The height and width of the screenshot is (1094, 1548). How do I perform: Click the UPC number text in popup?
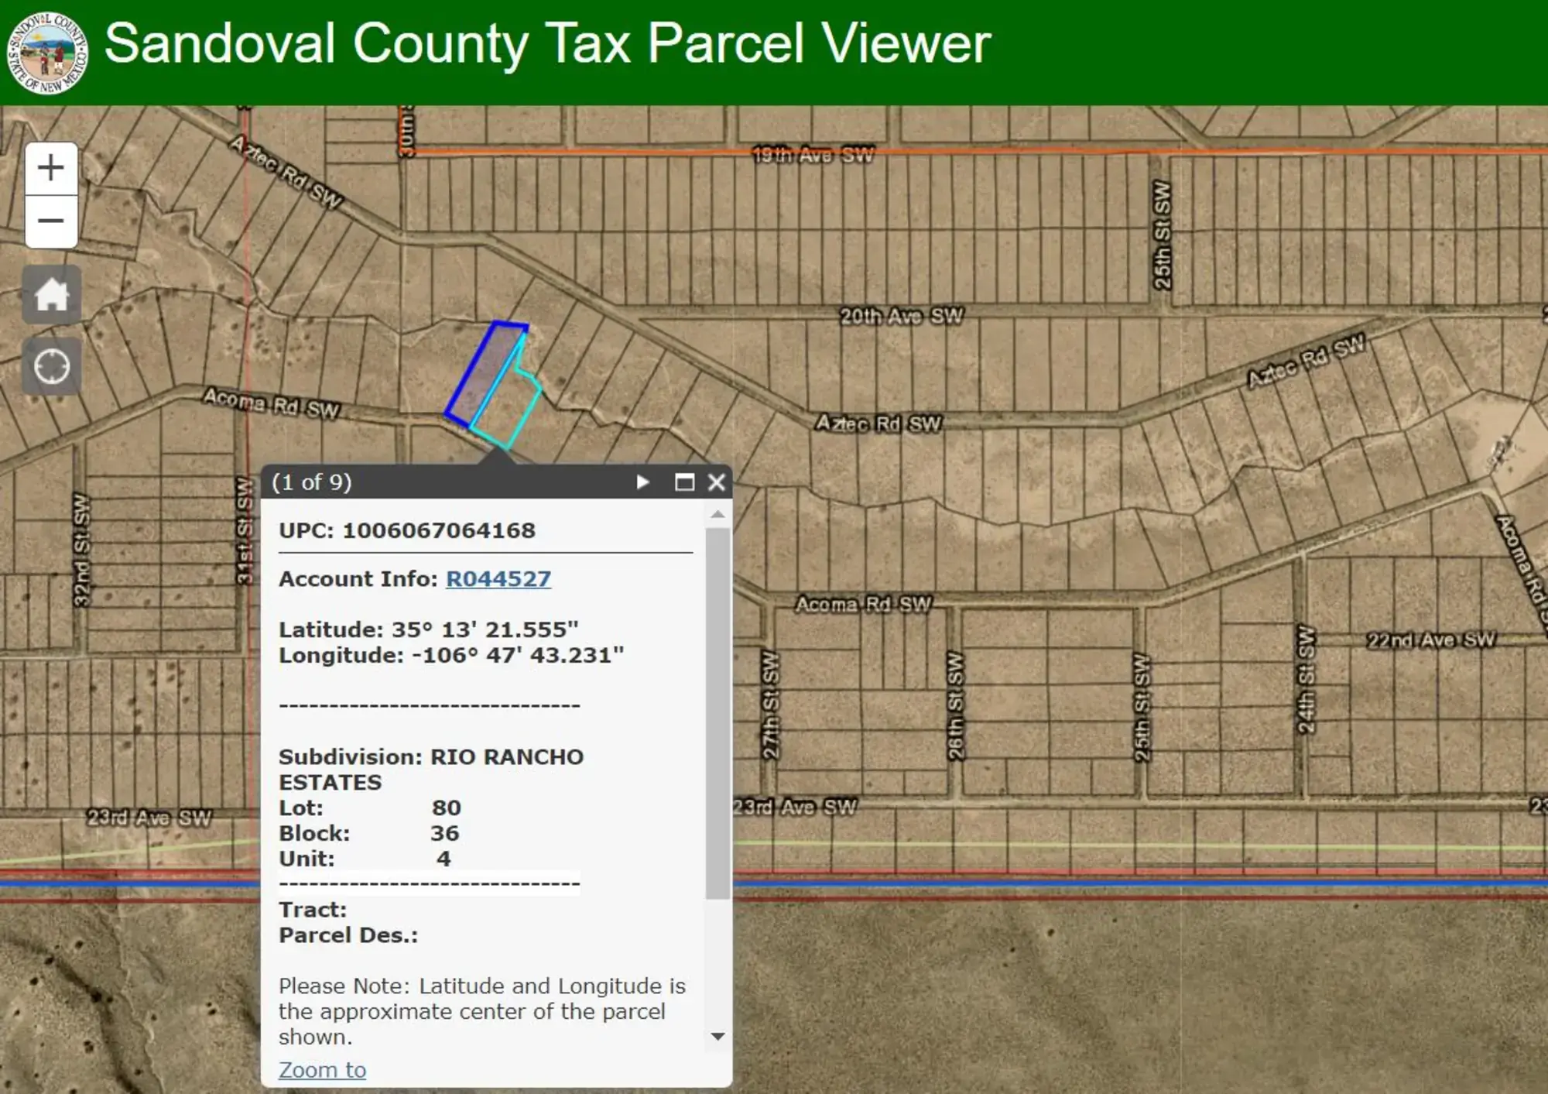[438, 531]
